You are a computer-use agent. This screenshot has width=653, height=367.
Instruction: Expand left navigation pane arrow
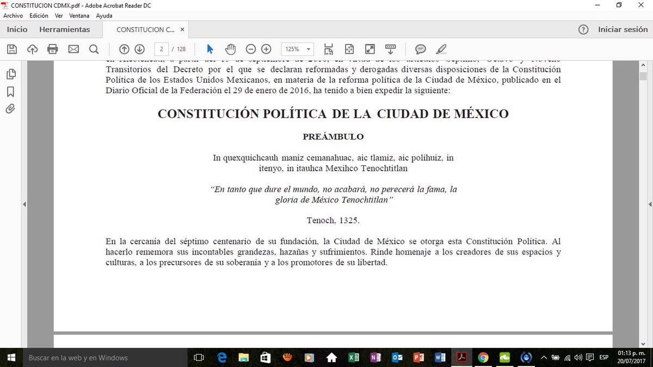[24, 204]
